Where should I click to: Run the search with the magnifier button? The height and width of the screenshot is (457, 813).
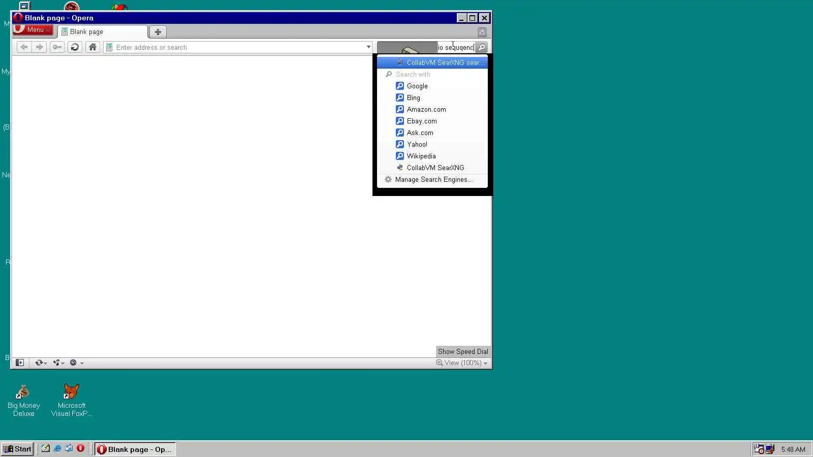(x=482, y=47)
